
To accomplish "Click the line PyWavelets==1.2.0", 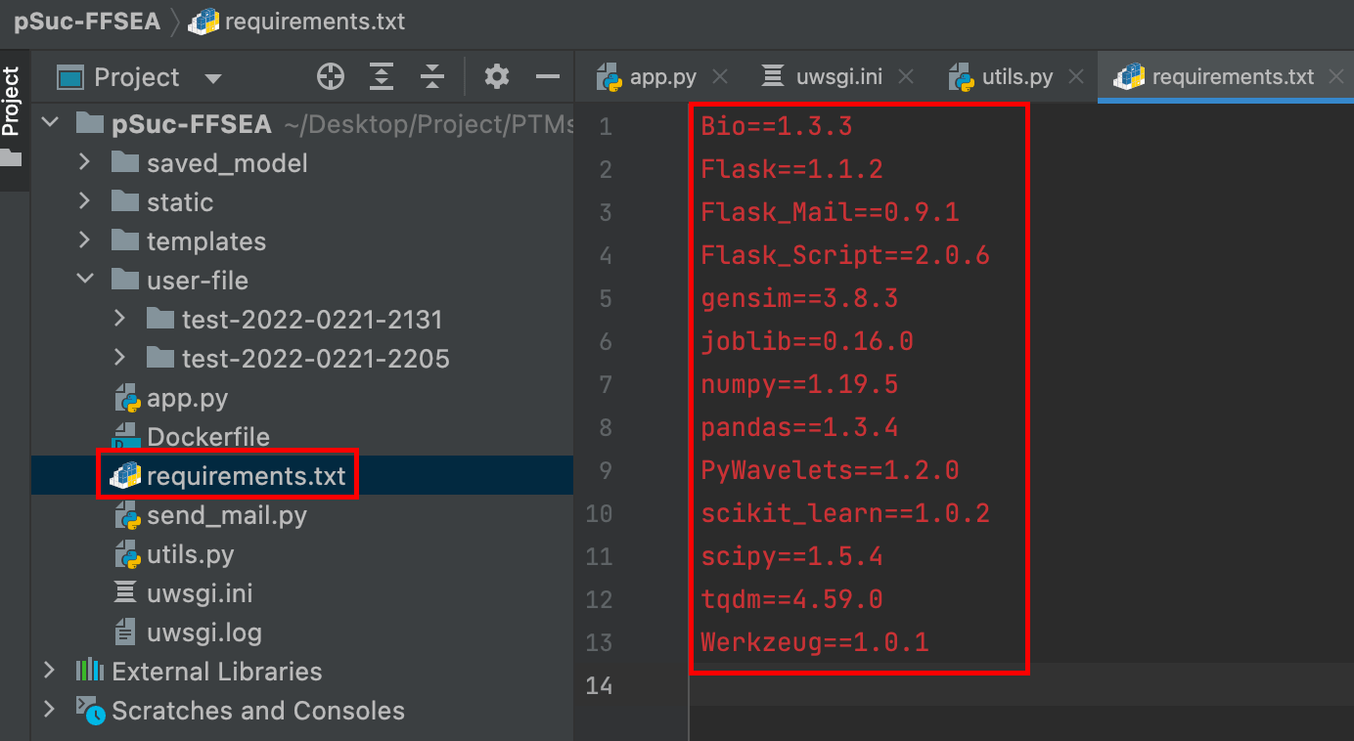I will (x=830, y=470).
